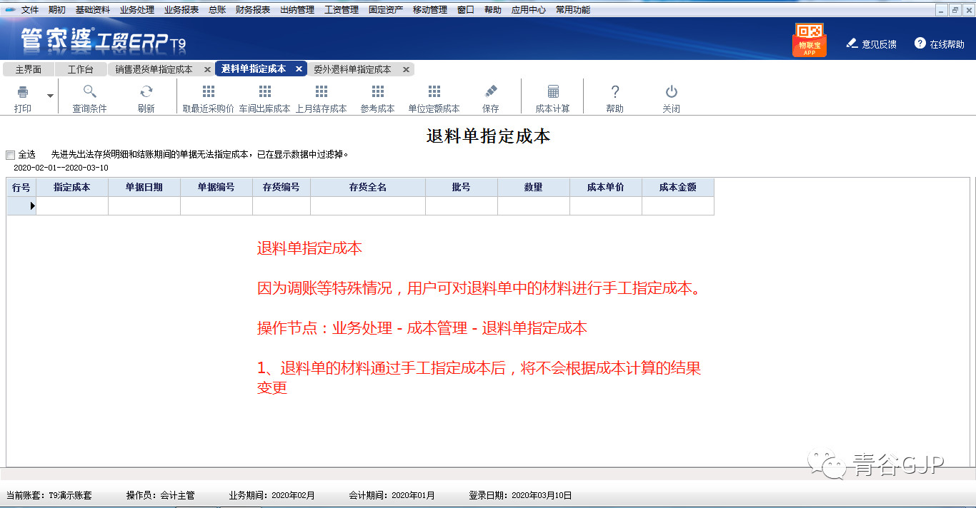Use 上月结存成本 last month balance cost
The height and width of the screenshot is (508, 976).
(322, 96)
